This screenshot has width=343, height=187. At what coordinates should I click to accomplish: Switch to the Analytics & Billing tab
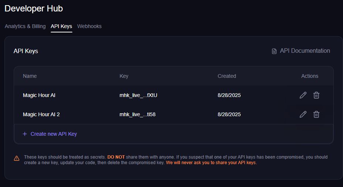tap(25, 26)
